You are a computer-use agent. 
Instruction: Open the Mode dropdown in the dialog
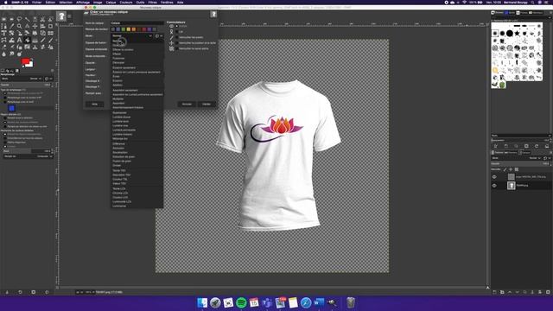(x=132, y=36)
